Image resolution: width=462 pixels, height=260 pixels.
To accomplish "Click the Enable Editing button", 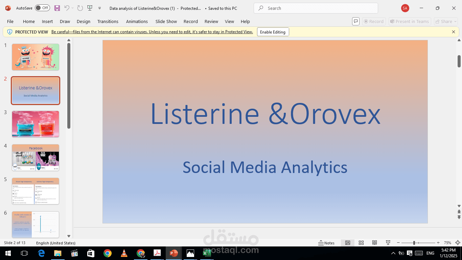I will [x=273, y=32].
